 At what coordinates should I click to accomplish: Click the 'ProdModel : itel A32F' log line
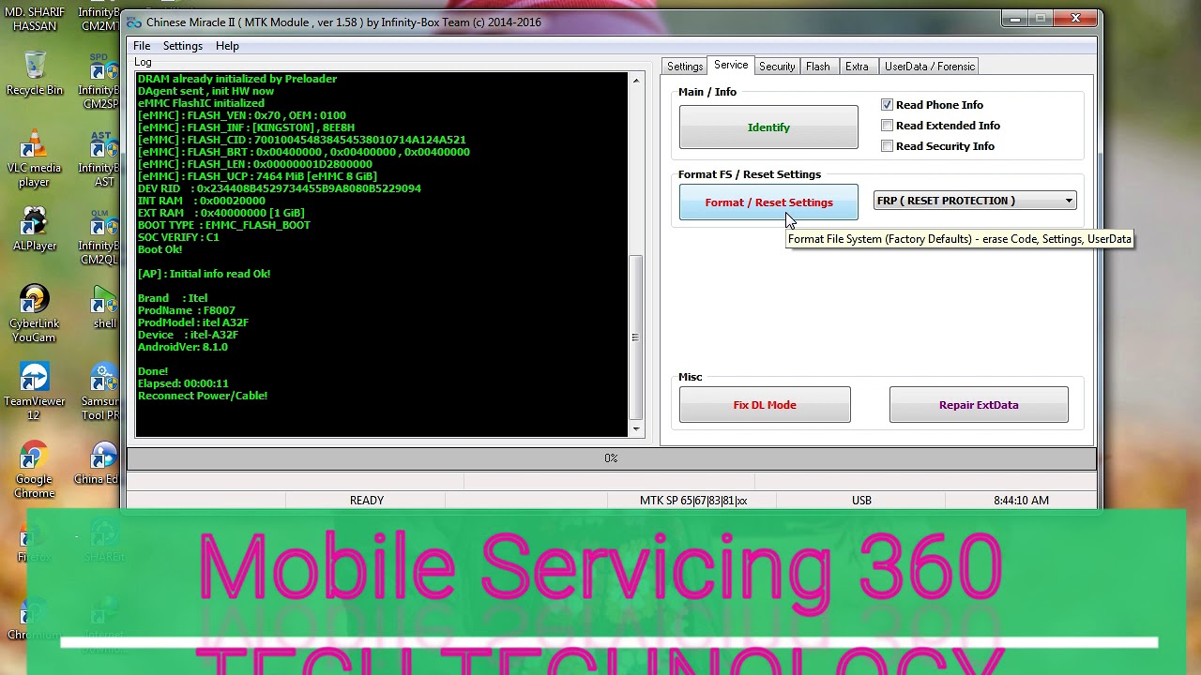tap(193, 322)
